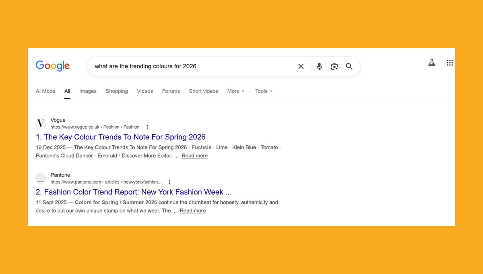Image resolution: width=483 pixels, height=274 pixels.
Task: Click the Google logo
Action: pyautogui.click(x=53, y=66)
